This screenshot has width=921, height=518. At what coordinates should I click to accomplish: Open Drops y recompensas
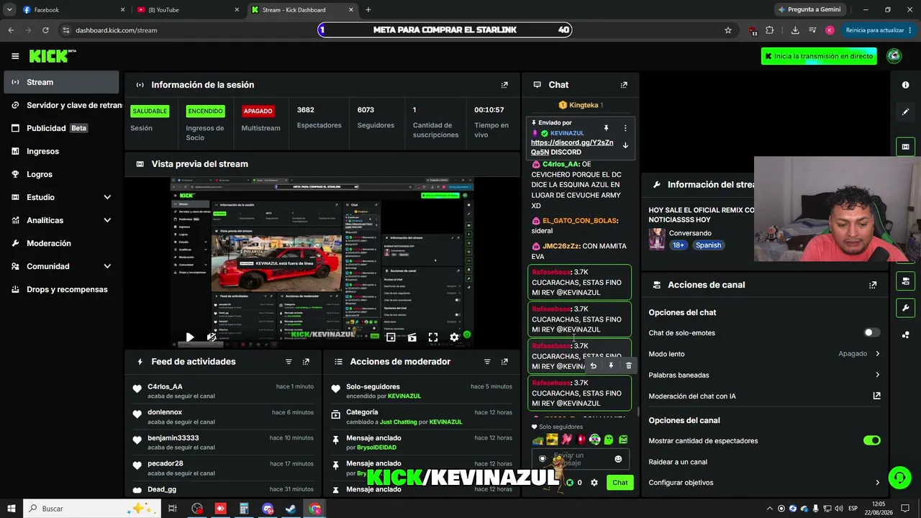61,289
